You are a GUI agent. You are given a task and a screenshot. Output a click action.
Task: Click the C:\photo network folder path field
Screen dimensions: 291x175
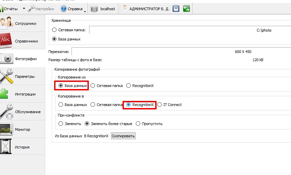coord(190,30)
